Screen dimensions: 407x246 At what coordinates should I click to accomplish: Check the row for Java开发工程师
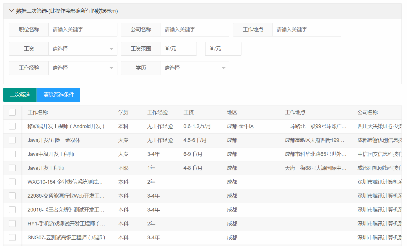(12, 168)
